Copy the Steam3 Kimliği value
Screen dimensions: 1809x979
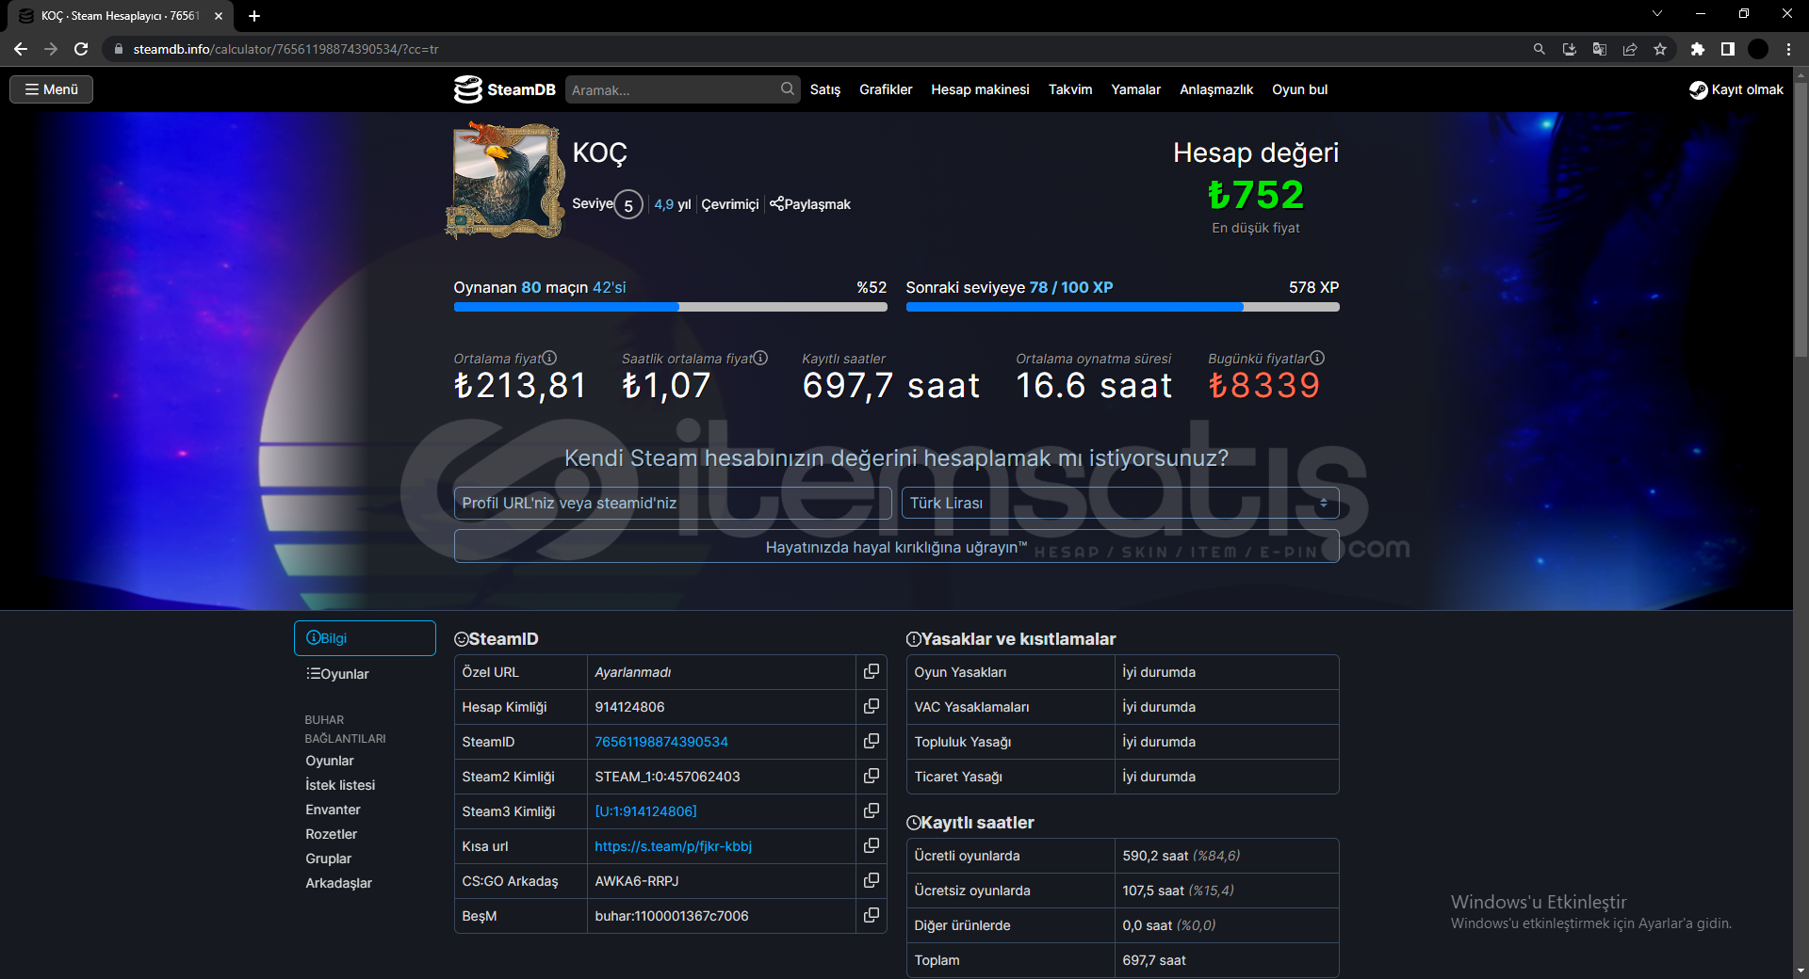pos(872,810)
